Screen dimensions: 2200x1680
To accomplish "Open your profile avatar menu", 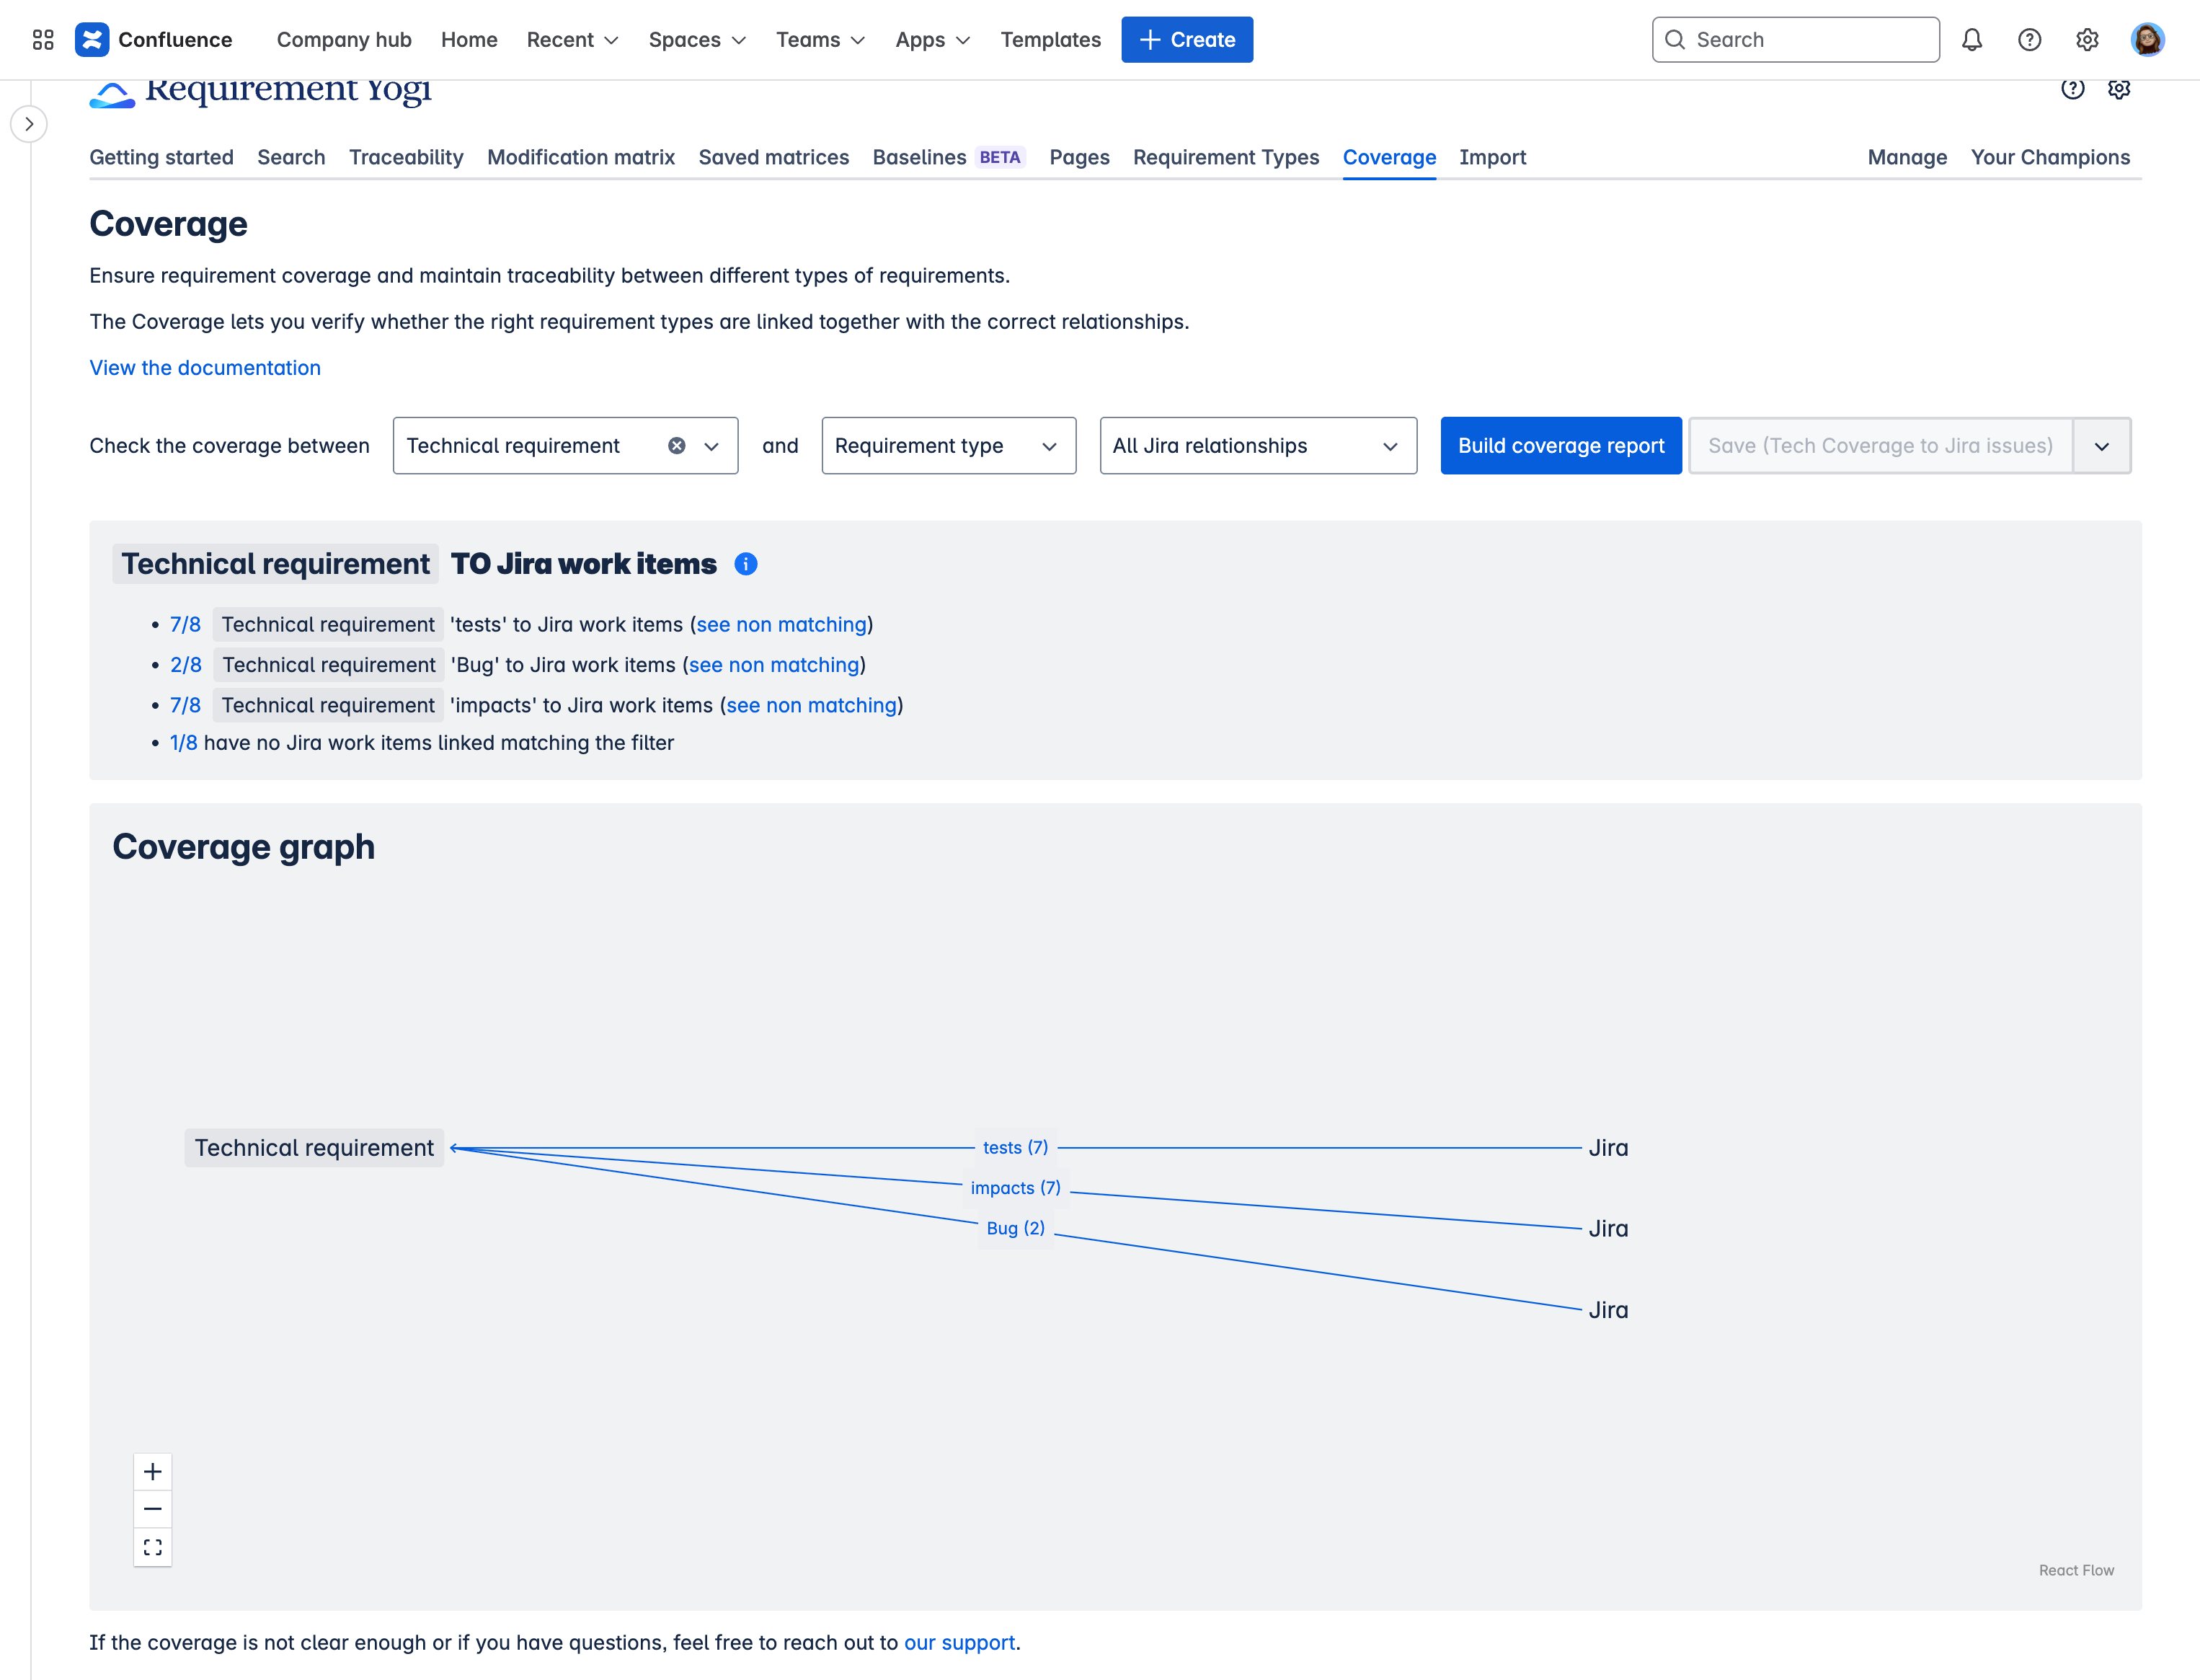I will [x=2148, y=39].
